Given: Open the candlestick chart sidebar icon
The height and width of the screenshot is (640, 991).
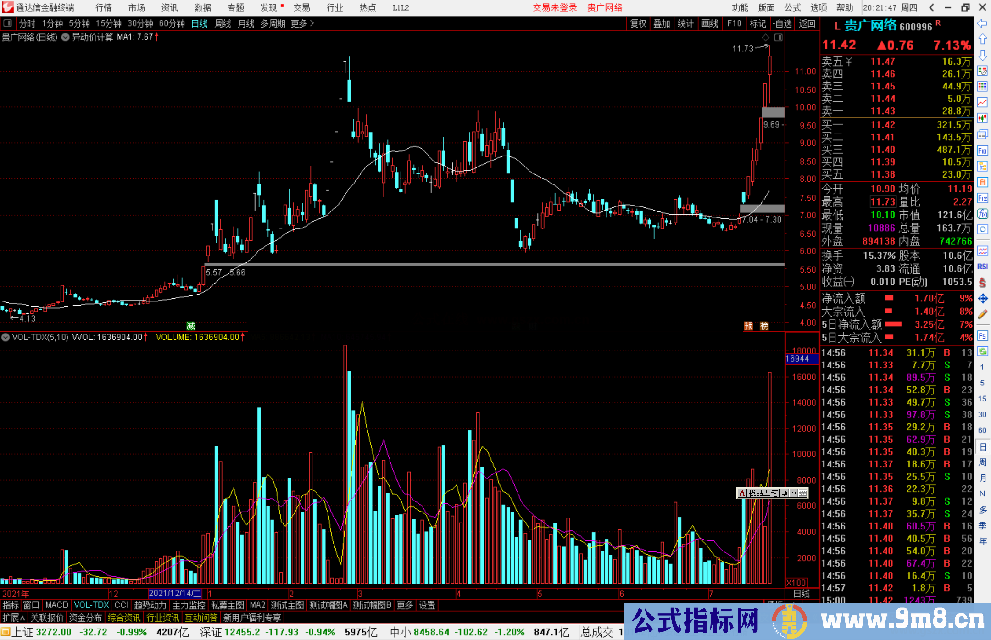Looking at the screenshot, I should (x=982, y=118).
